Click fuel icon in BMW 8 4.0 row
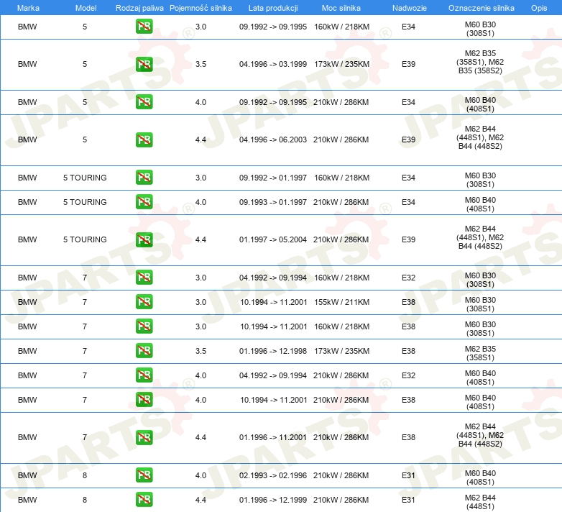The image size is (562, 512). [144, 475]
